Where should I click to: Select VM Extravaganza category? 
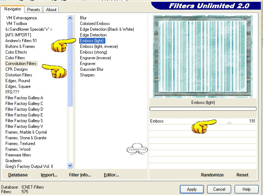pyautogui.click(x=21, y=18)
